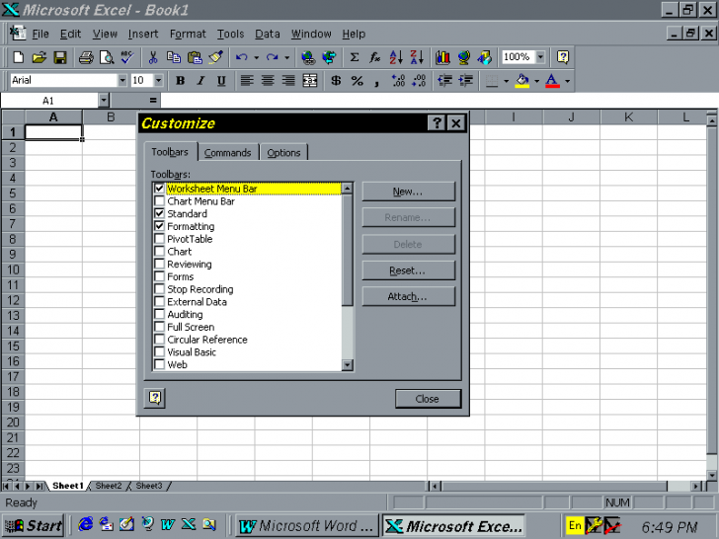
Task: Toggle Bold formatting button
Action: click(180, 81)
